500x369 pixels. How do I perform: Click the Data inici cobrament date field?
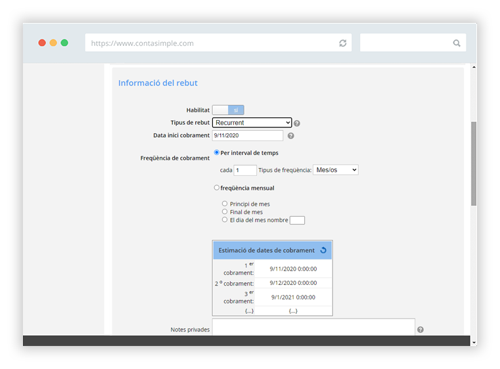coord(248,135)
